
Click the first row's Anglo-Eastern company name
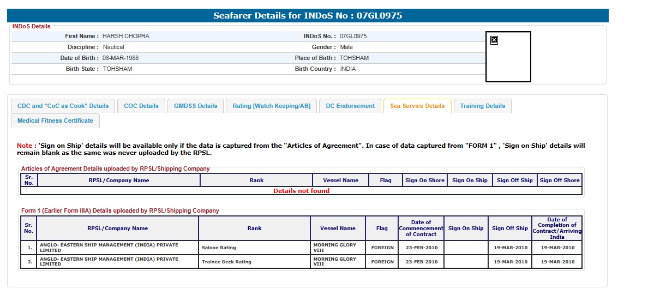(109, 247)
